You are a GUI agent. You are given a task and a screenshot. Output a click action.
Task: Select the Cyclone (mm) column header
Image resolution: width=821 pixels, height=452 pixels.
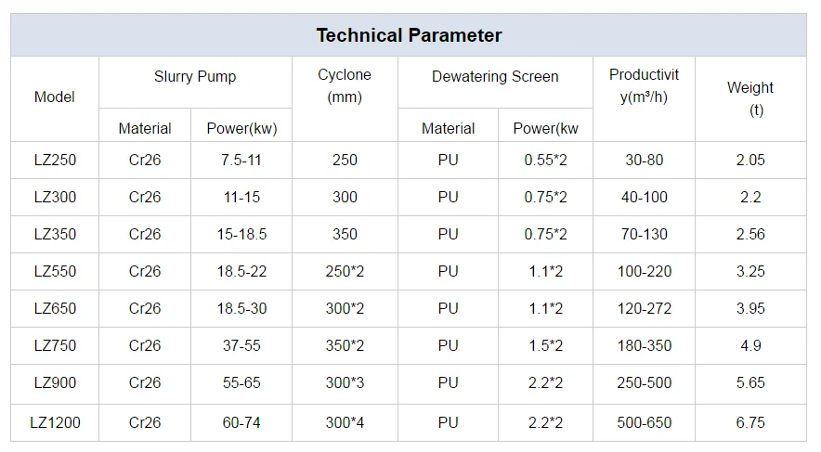point(345,99)
